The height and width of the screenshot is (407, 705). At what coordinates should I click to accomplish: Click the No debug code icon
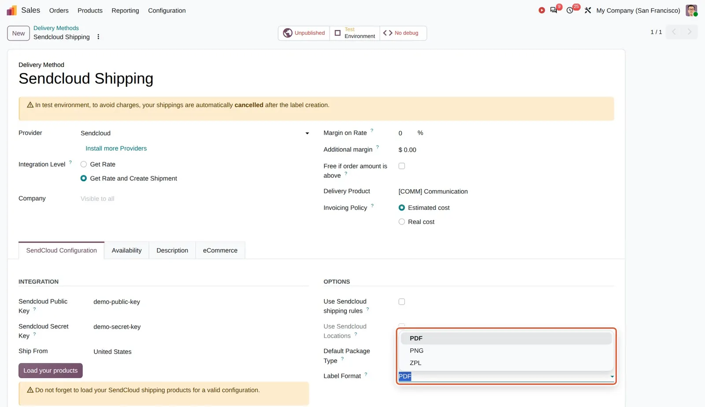point(388,33)
